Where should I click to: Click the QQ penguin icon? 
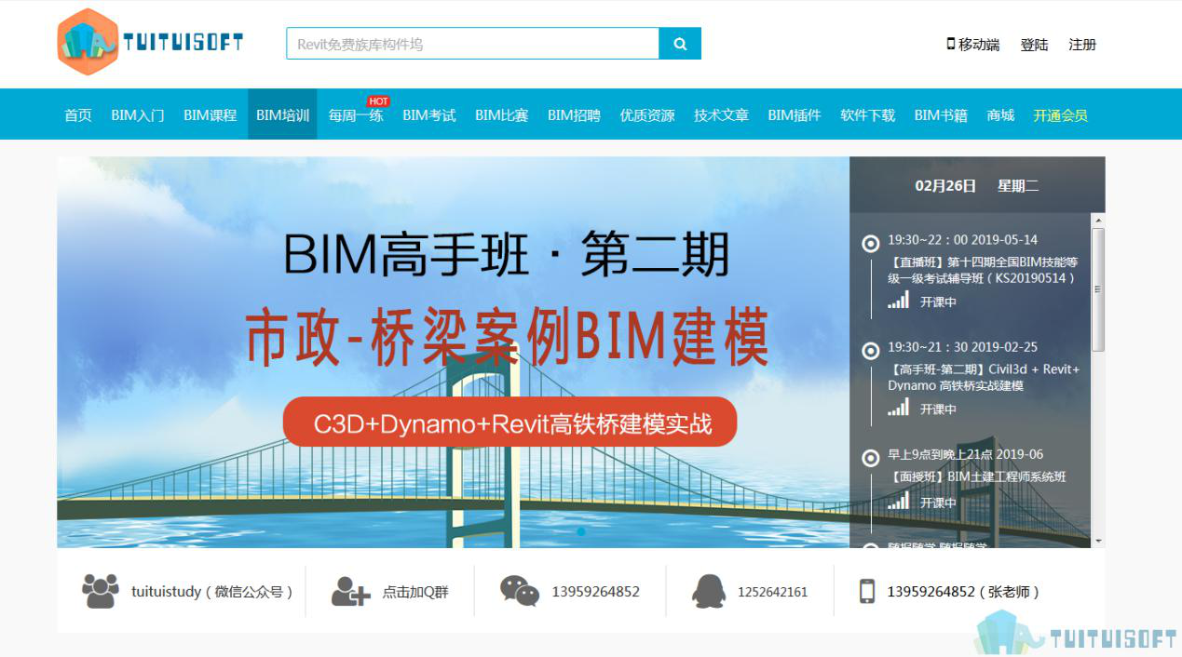(x=709, y=591)
